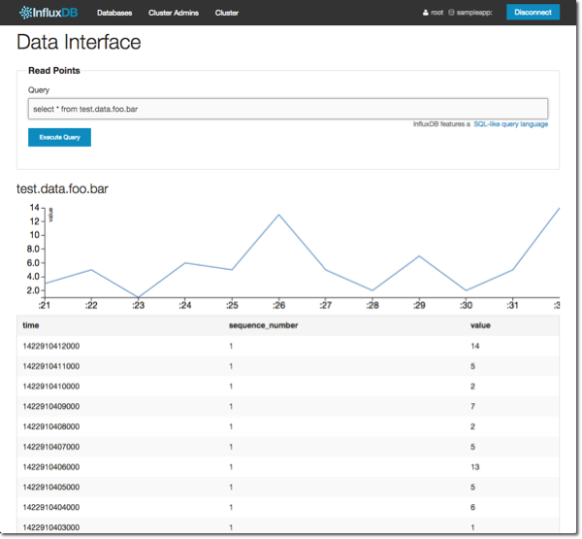Viewport: 582px width, 539px height.
Task: Run query with Execute Query button
Action: [x=59, y=138]
